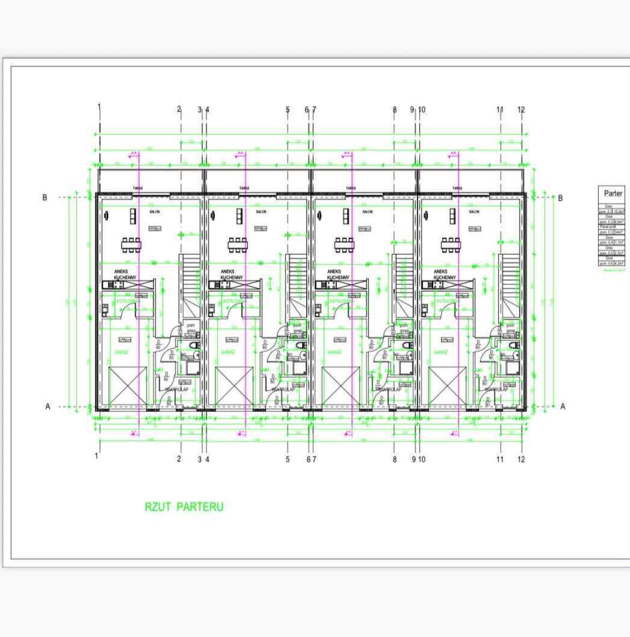Click the RZUT PARTERU drawing title

(184, 507)
